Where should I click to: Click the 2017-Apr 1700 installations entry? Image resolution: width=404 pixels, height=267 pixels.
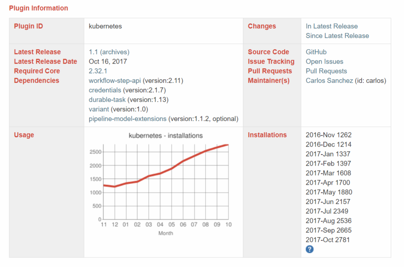coord(328,183)
